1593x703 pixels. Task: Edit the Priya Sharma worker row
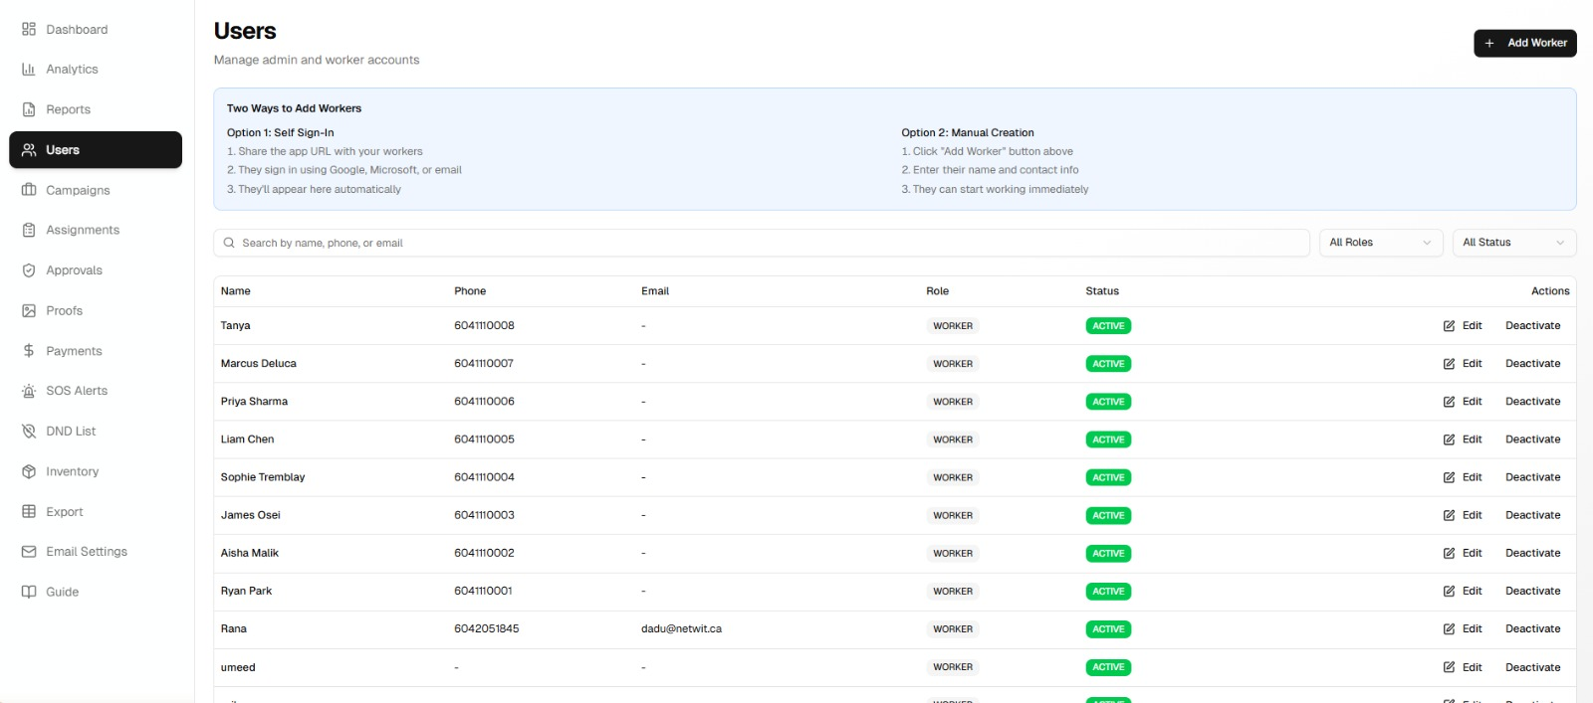(x=1463, y=402)
